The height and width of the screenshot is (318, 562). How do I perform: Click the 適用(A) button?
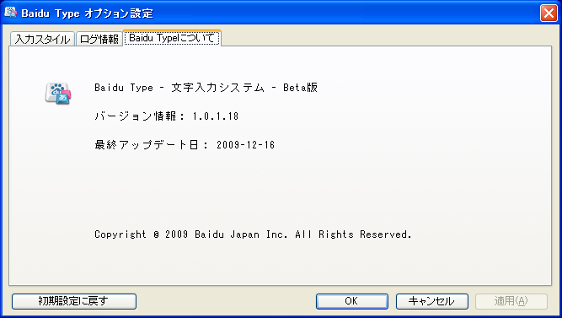[x=511, y=301]
